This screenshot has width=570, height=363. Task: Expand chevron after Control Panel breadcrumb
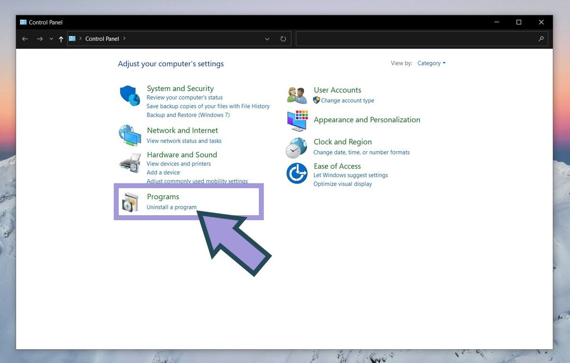pos(124,38)
